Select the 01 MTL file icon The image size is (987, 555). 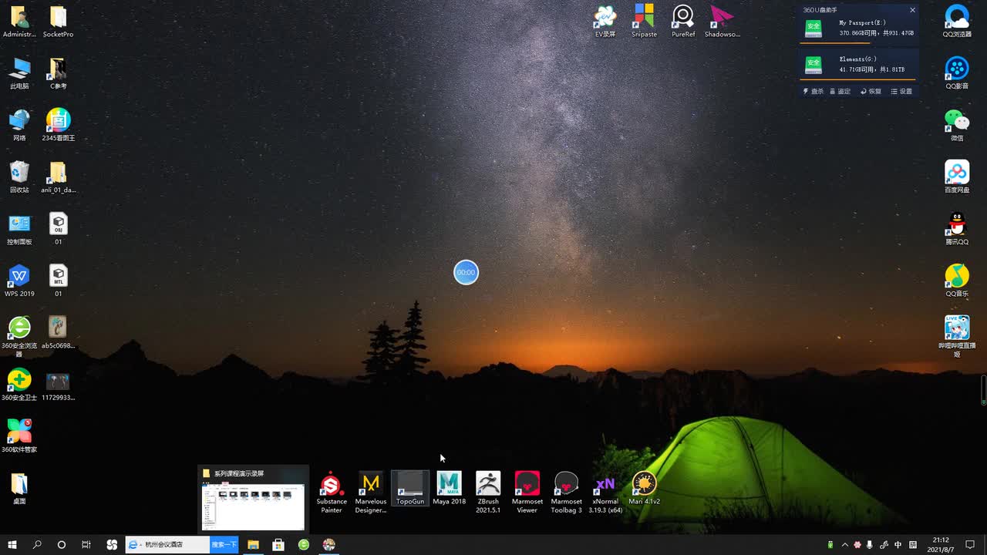click(59, 281)
